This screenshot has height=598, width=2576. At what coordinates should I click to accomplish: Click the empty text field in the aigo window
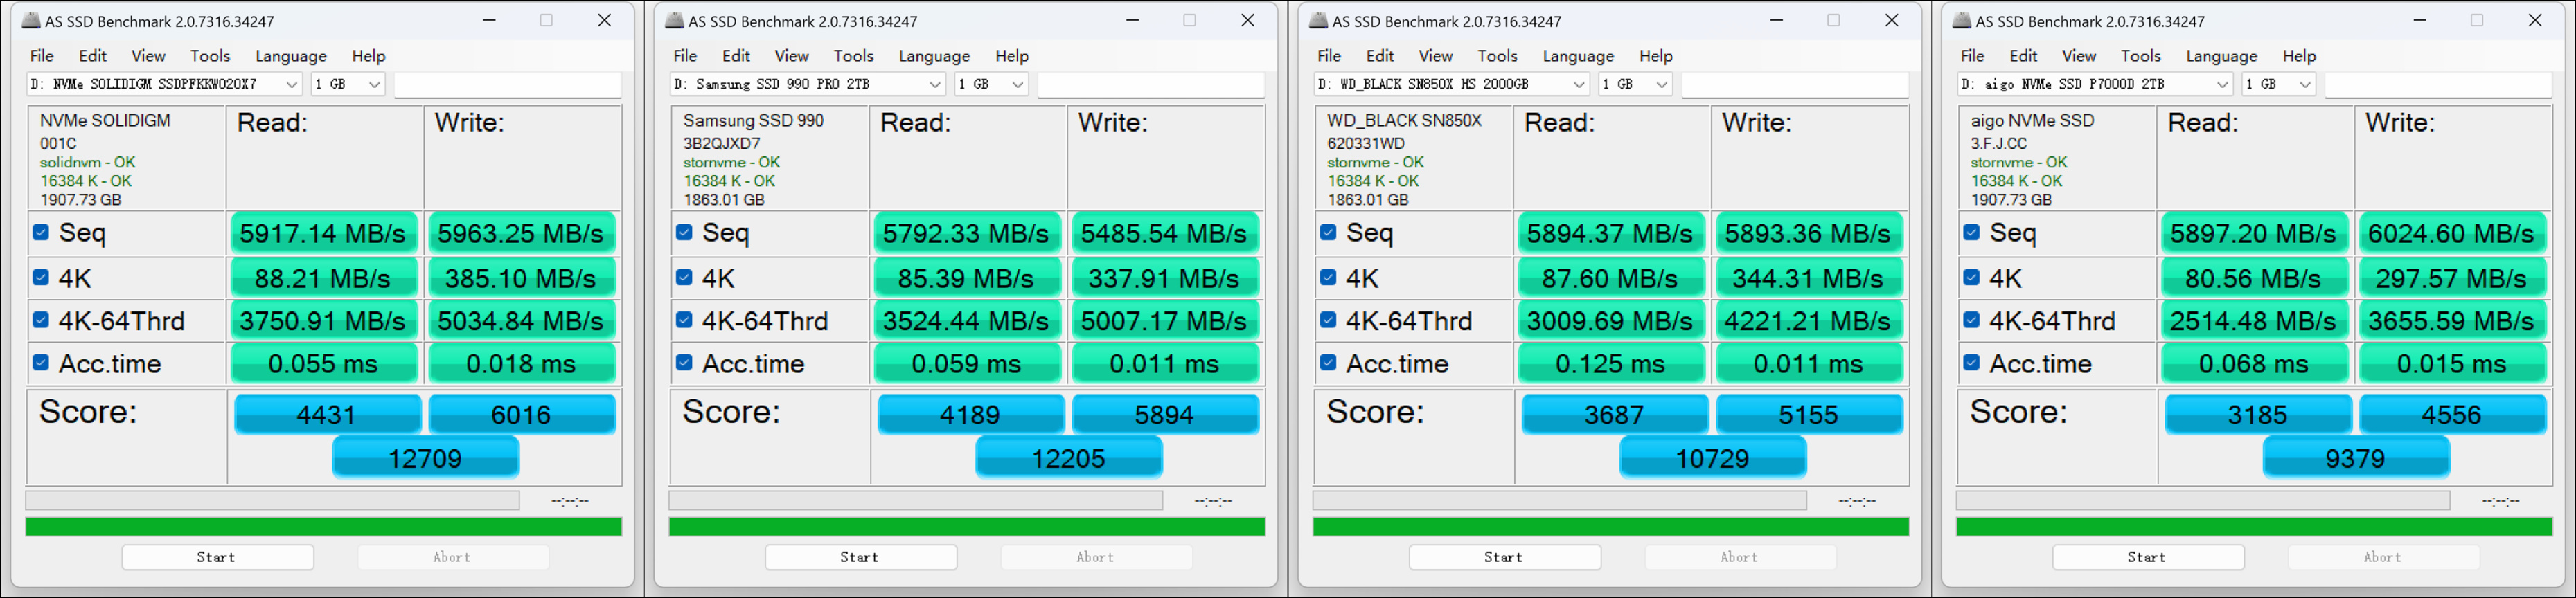2438,85
